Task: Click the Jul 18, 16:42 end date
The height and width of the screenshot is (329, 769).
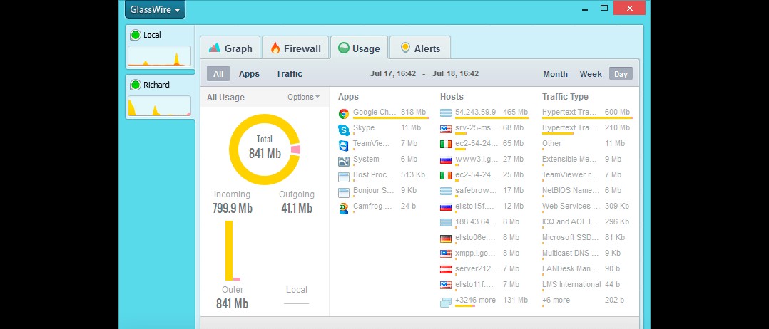Action: [456, 74]
